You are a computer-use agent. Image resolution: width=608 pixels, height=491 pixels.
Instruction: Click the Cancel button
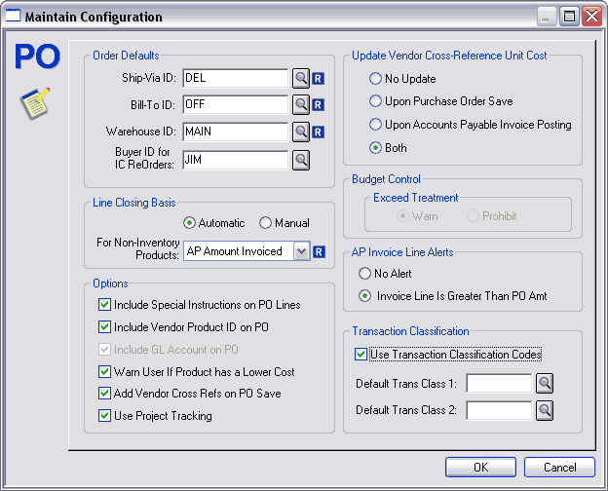click(559, 468)
